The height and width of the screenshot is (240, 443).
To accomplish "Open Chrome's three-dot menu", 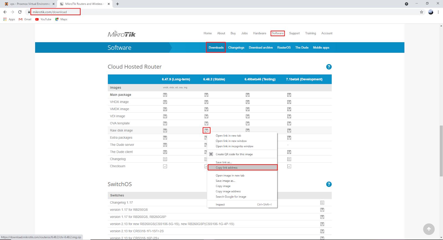I will [438, 12].
